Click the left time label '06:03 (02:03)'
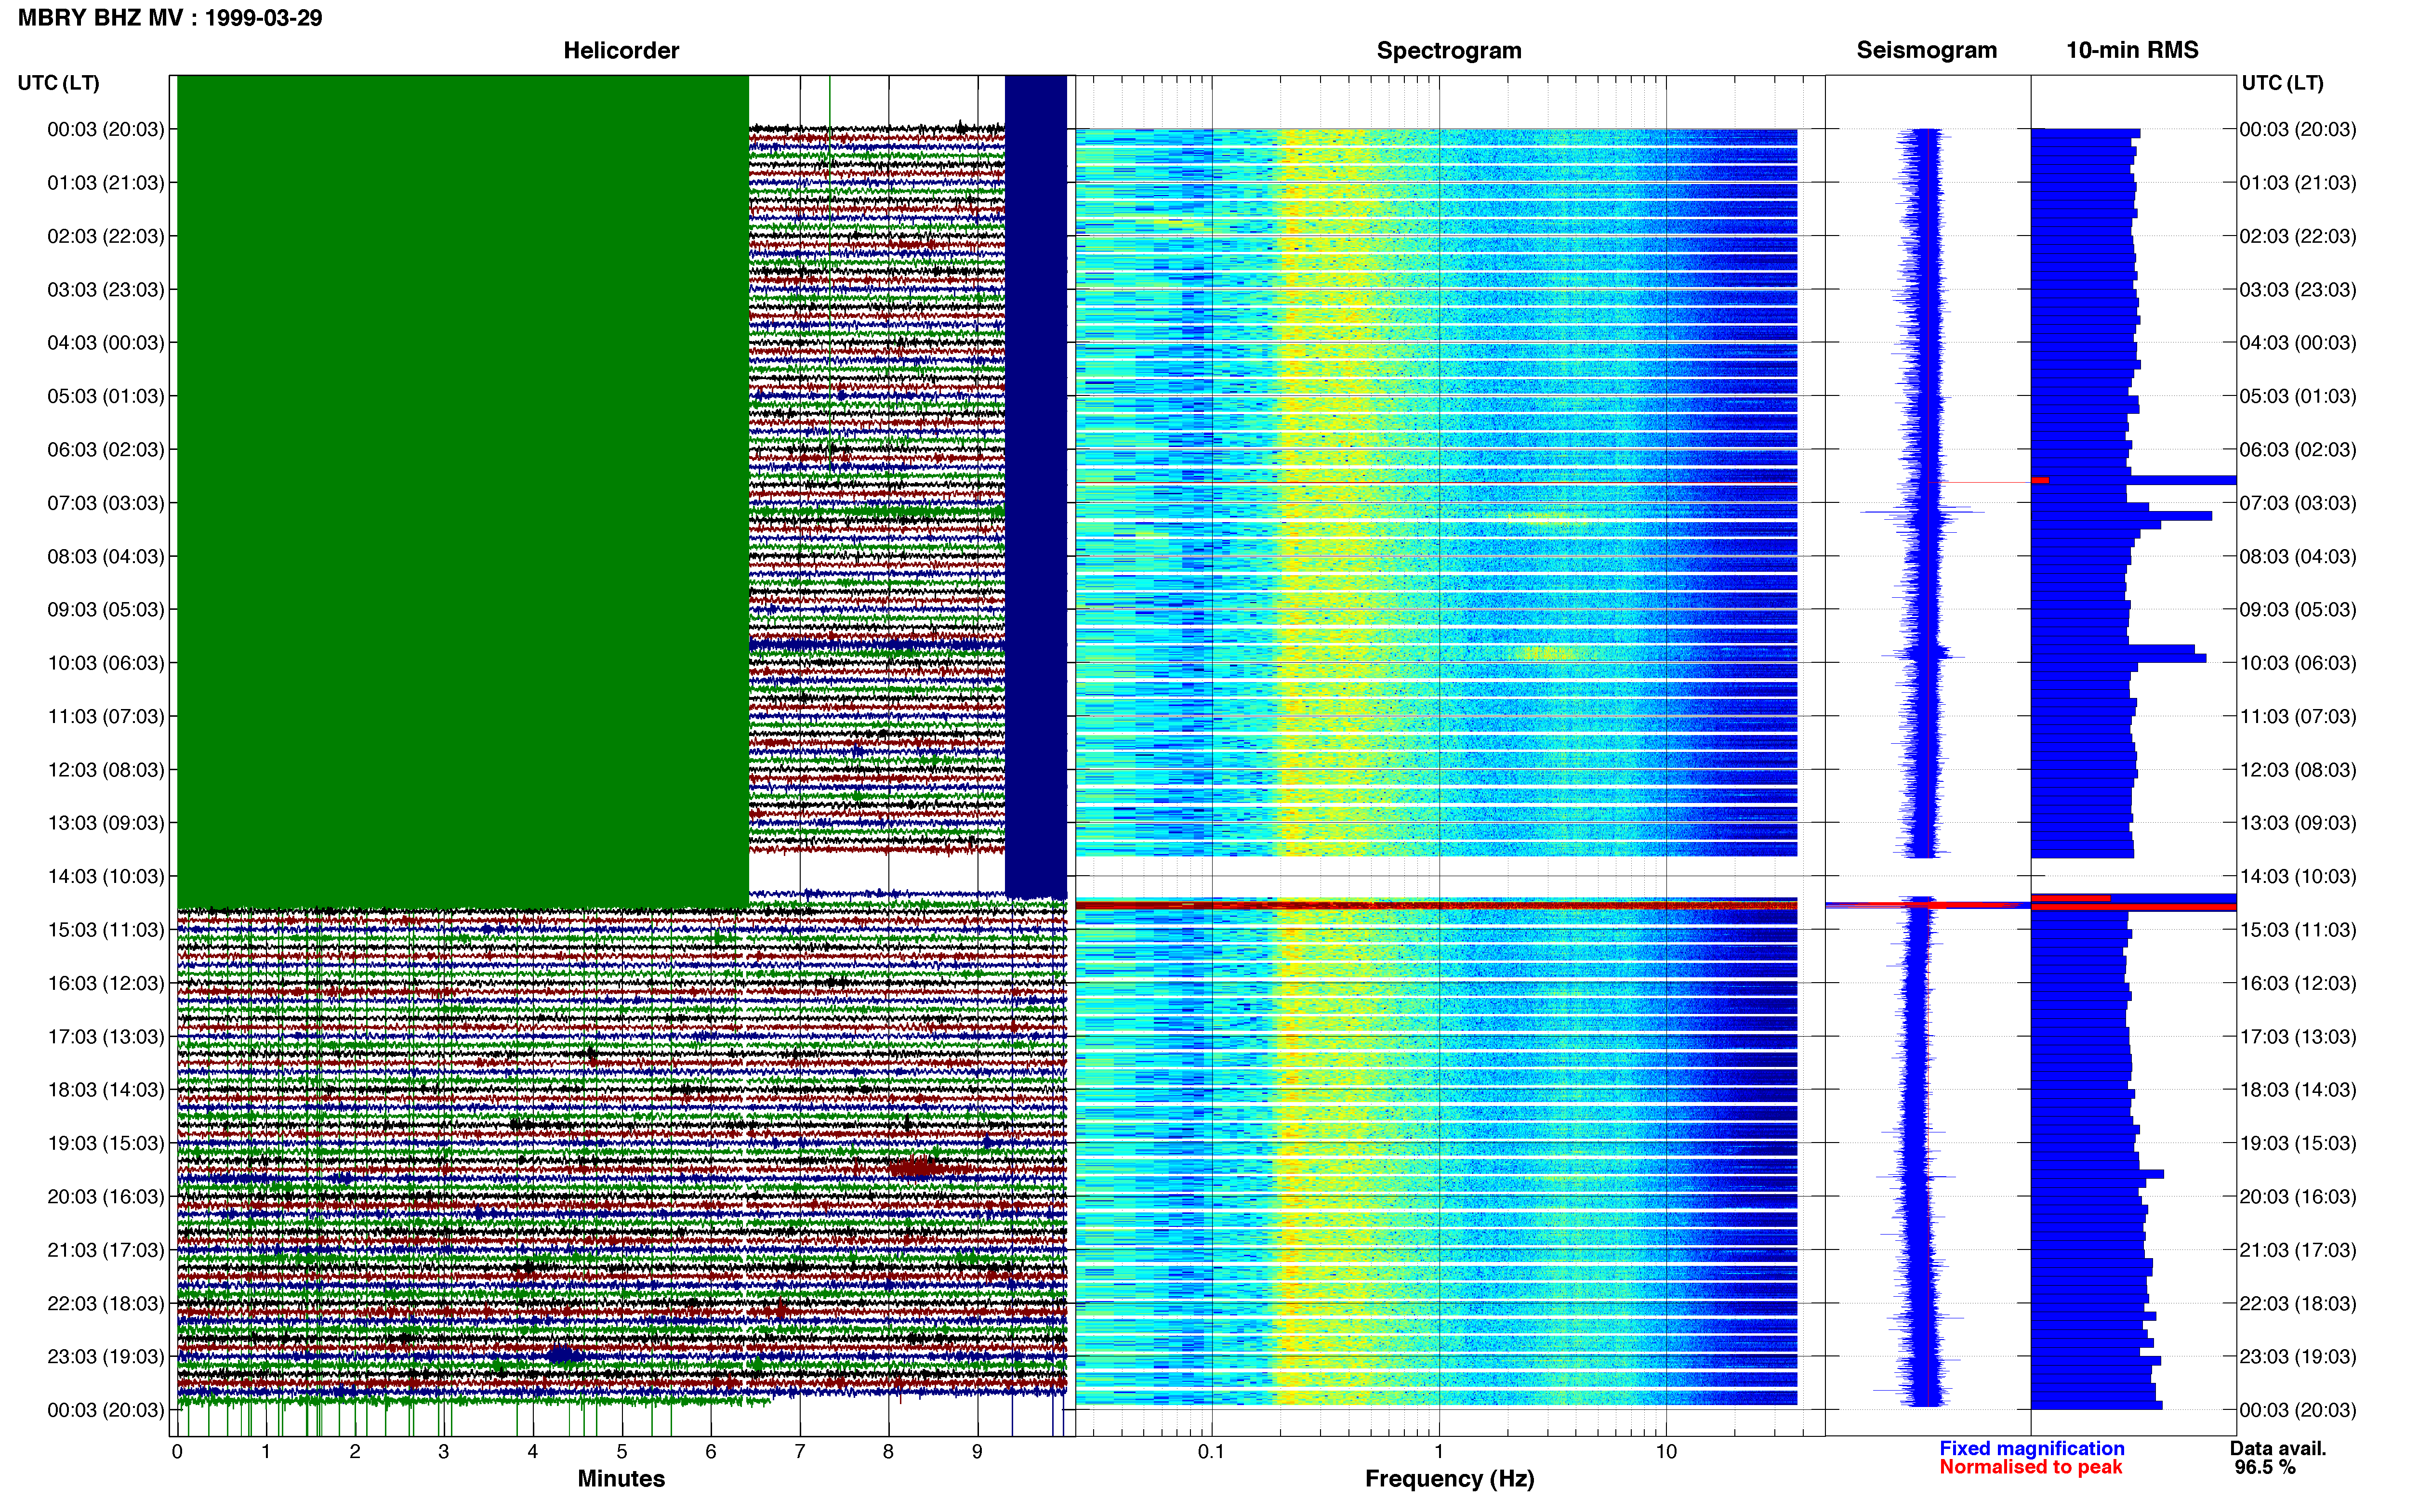 [105, 450]
